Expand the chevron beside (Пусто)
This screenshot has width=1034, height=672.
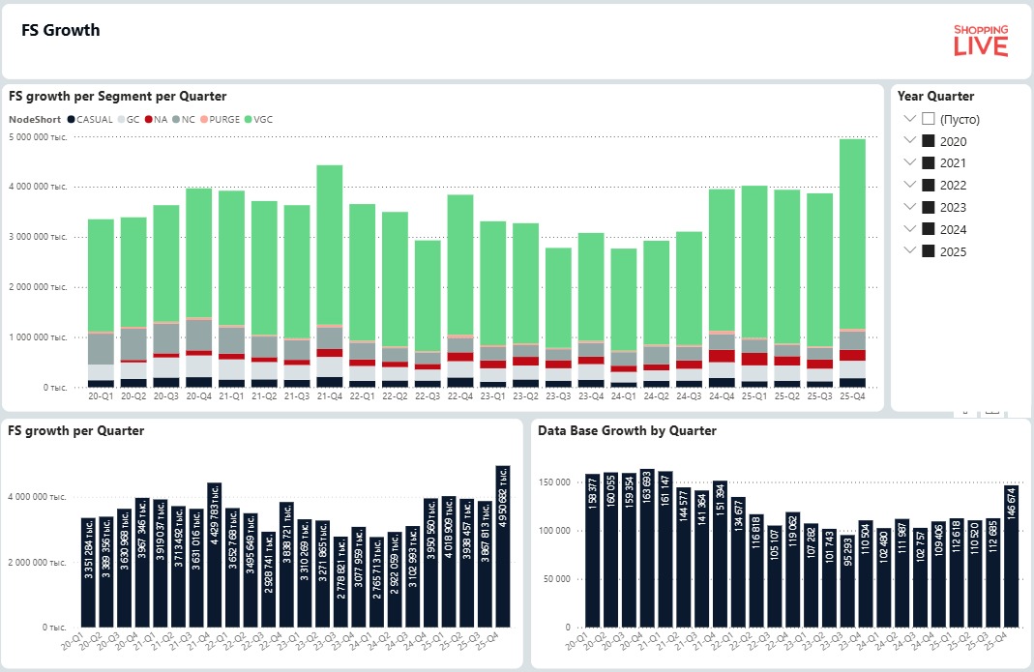pos(910,118)
